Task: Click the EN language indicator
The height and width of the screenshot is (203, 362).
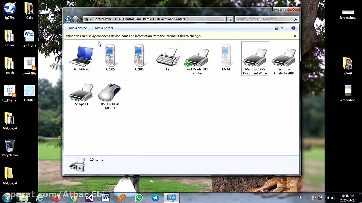Action: 300,197
